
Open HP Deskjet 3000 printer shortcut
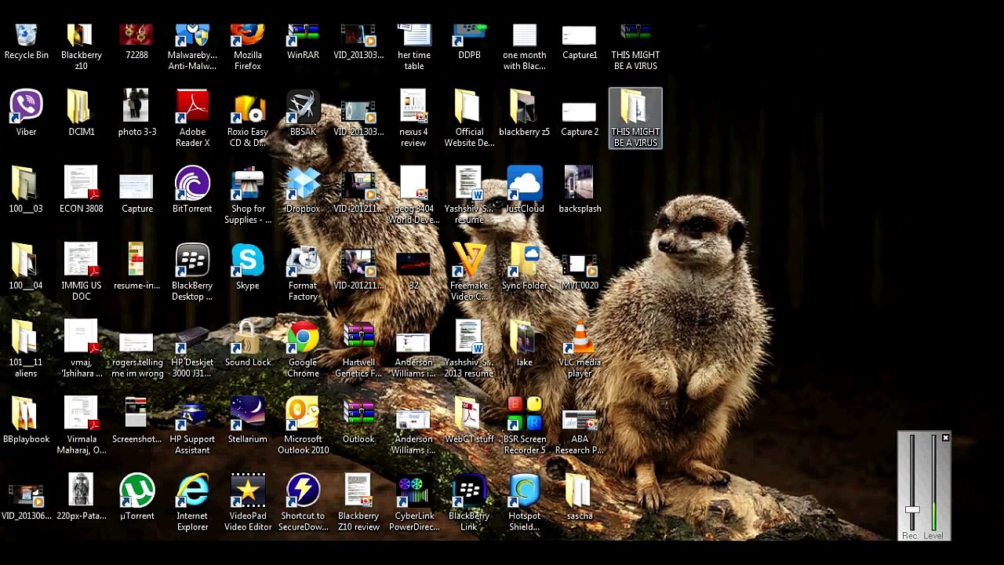(x=192, y=350)
